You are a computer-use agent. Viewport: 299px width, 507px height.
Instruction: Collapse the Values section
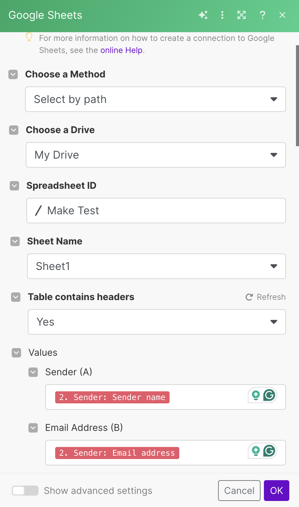pos(16,353)
